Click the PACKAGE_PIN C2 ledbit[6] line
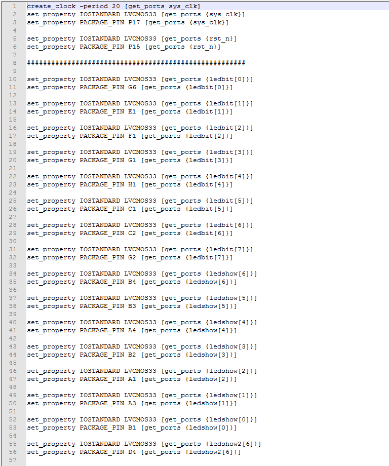Image resolution: width=389 pixels, height=466 pixels. 130,234
